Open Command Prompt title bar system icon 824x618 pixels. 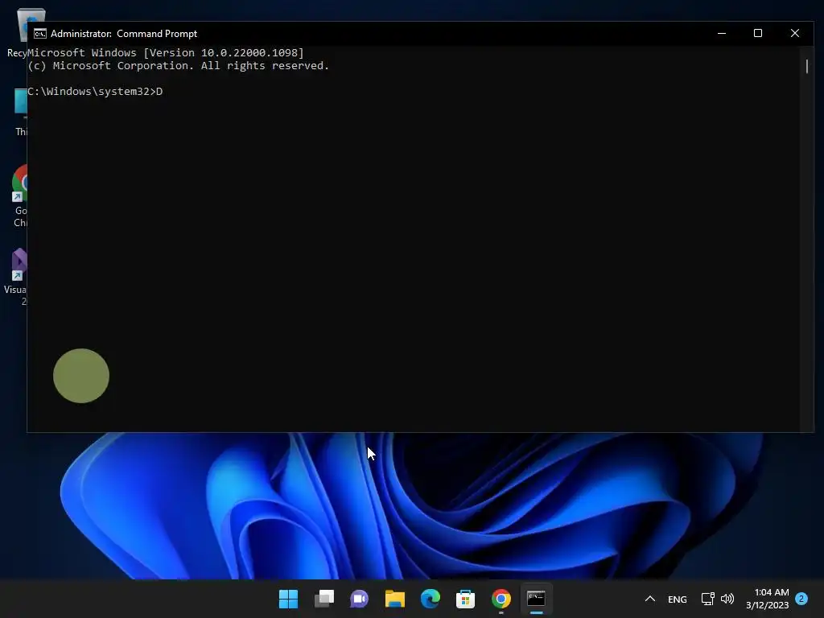coord(40,34)
